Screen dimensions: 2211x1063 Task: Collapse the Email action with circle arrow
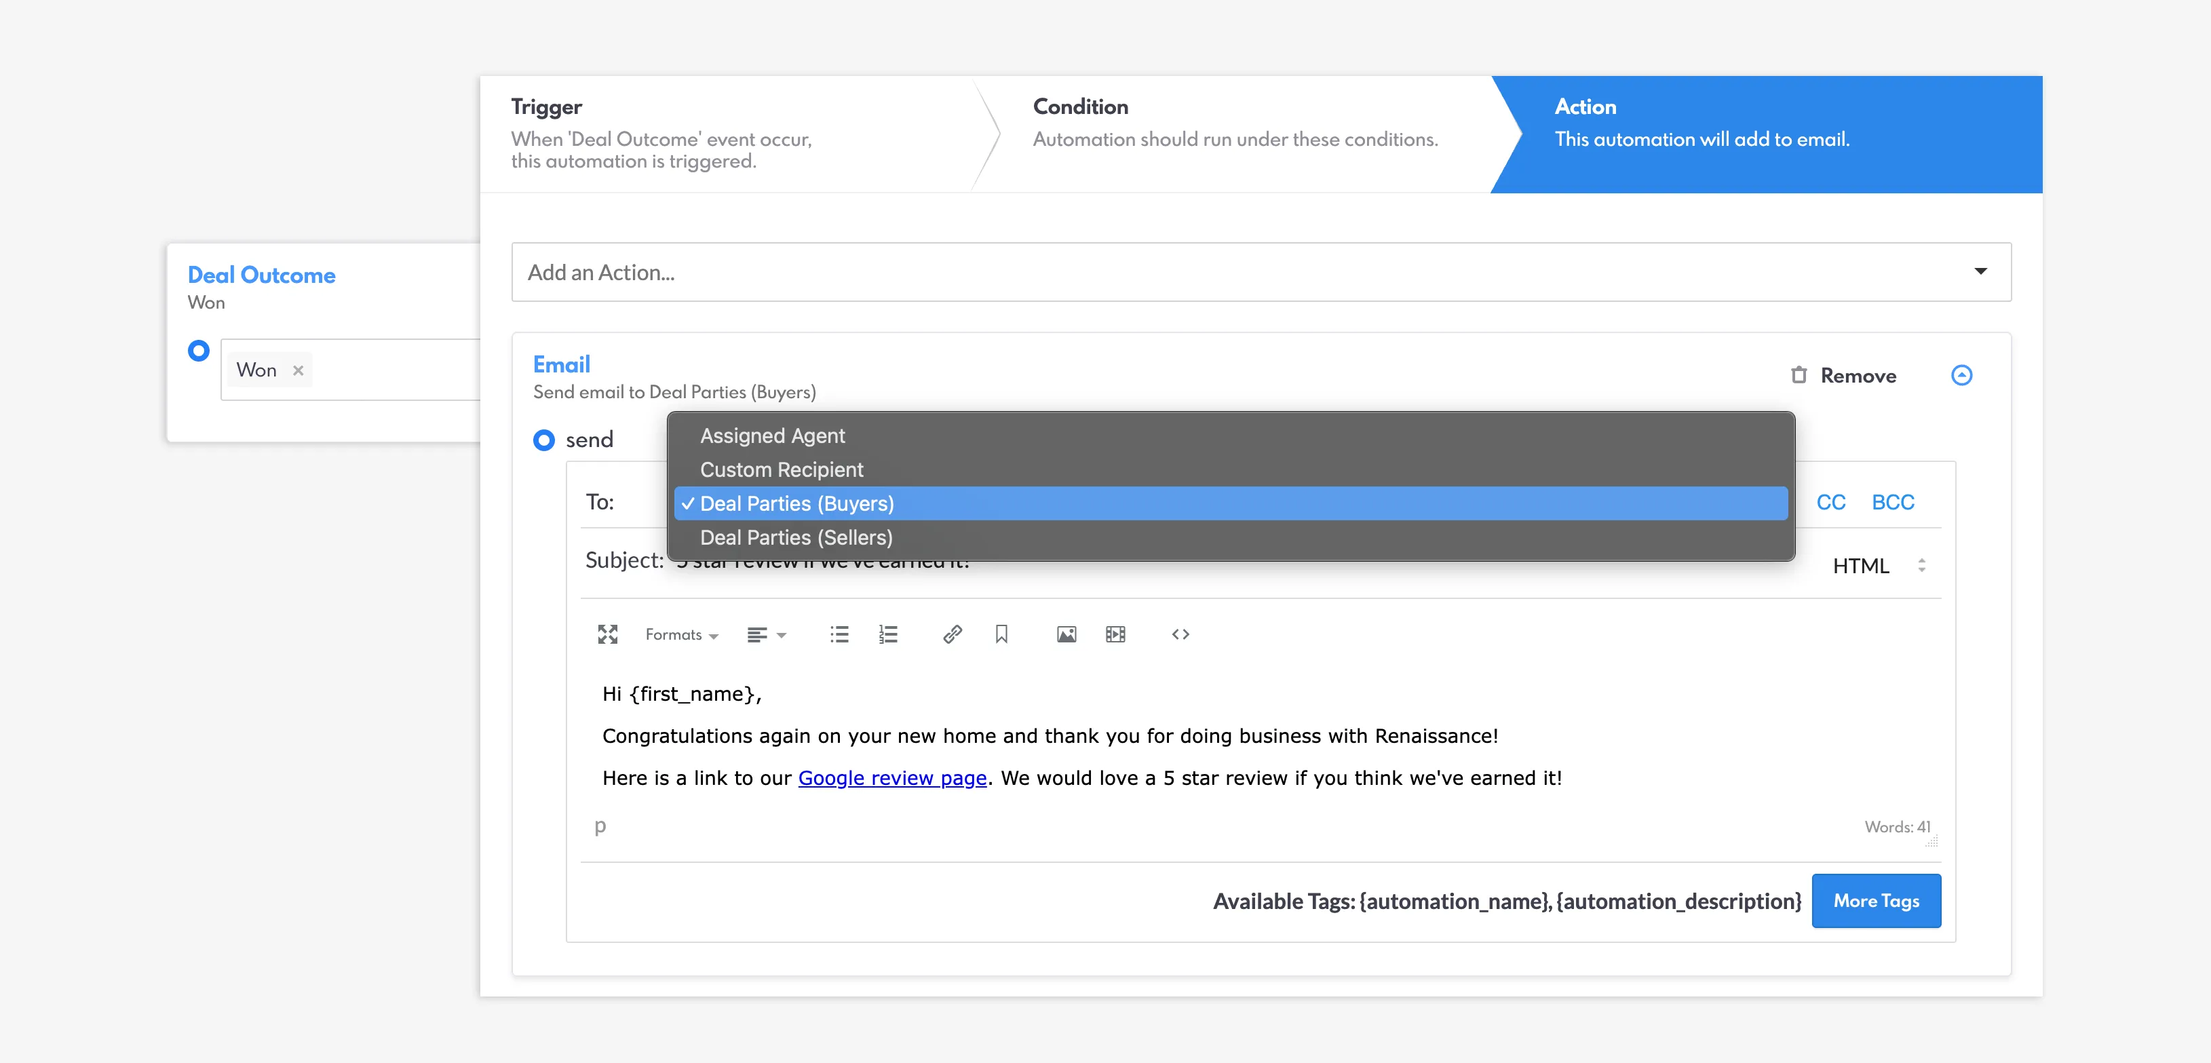point(1961,375)
